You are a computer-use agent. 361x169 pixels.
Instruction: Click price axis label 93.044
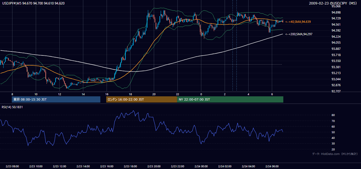pyautogui.click(x=337, y=79)
